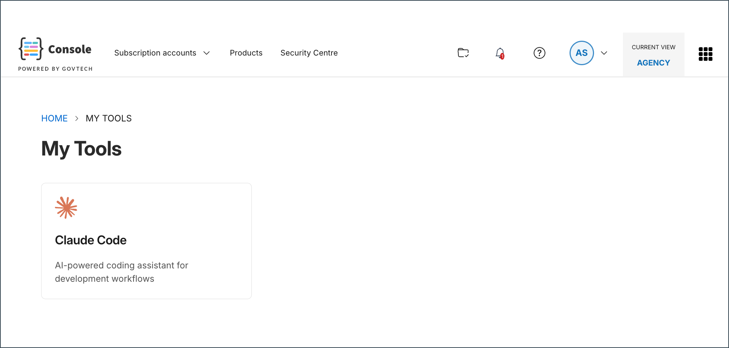Click the MY TOOLS breadcrumb text

109,118
